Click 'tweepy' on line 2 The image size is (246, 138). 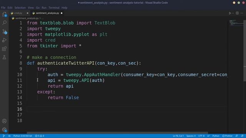click(53, 29)
